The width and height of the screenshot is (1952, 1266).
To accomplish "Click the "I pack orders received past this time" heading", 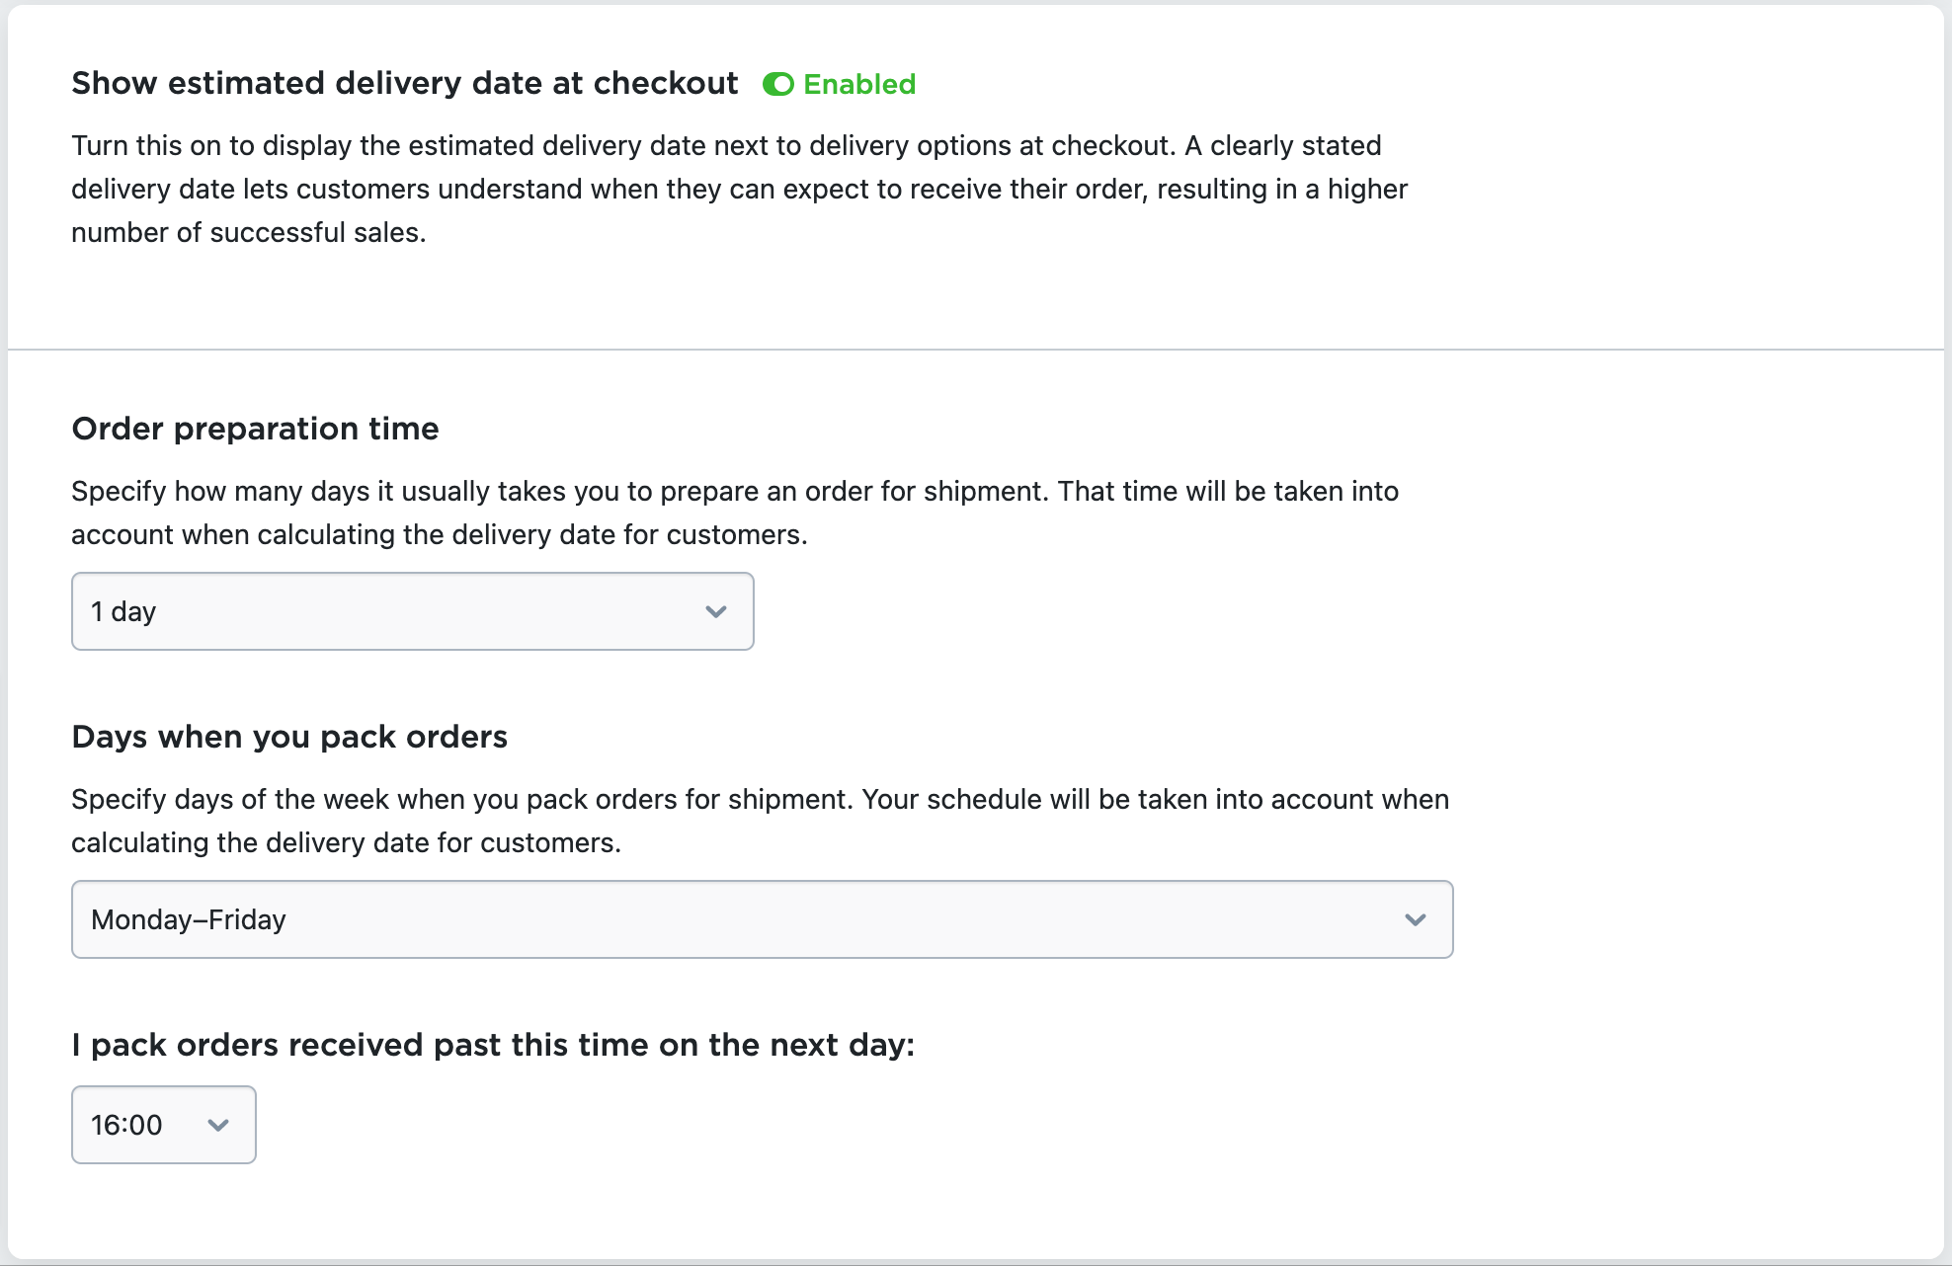I will 494,1046.
